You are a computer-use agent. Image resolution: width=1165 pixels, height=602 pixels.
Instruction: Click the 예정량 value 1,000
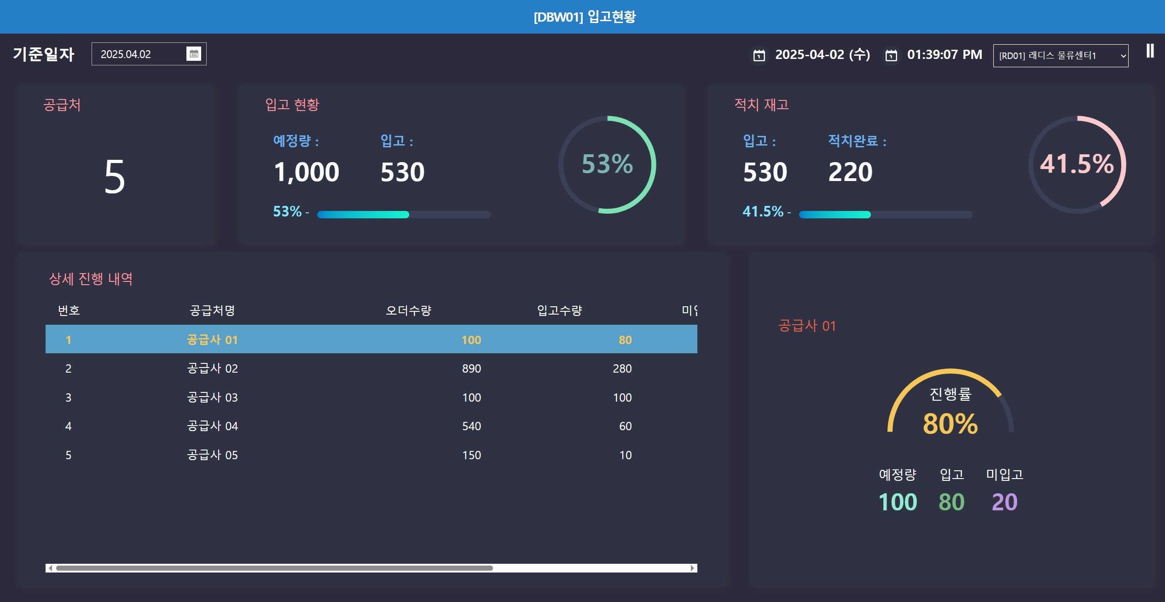[306, 172]
